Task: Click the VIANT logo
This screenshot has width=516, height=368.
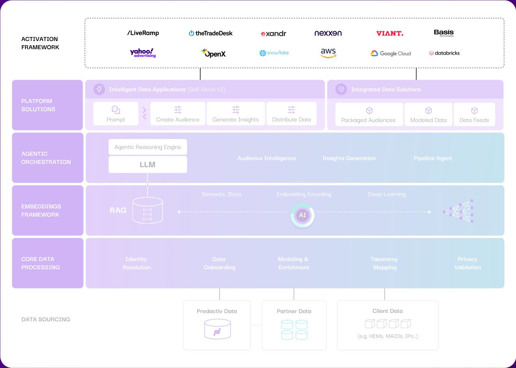Action: [x=390, y=34]
